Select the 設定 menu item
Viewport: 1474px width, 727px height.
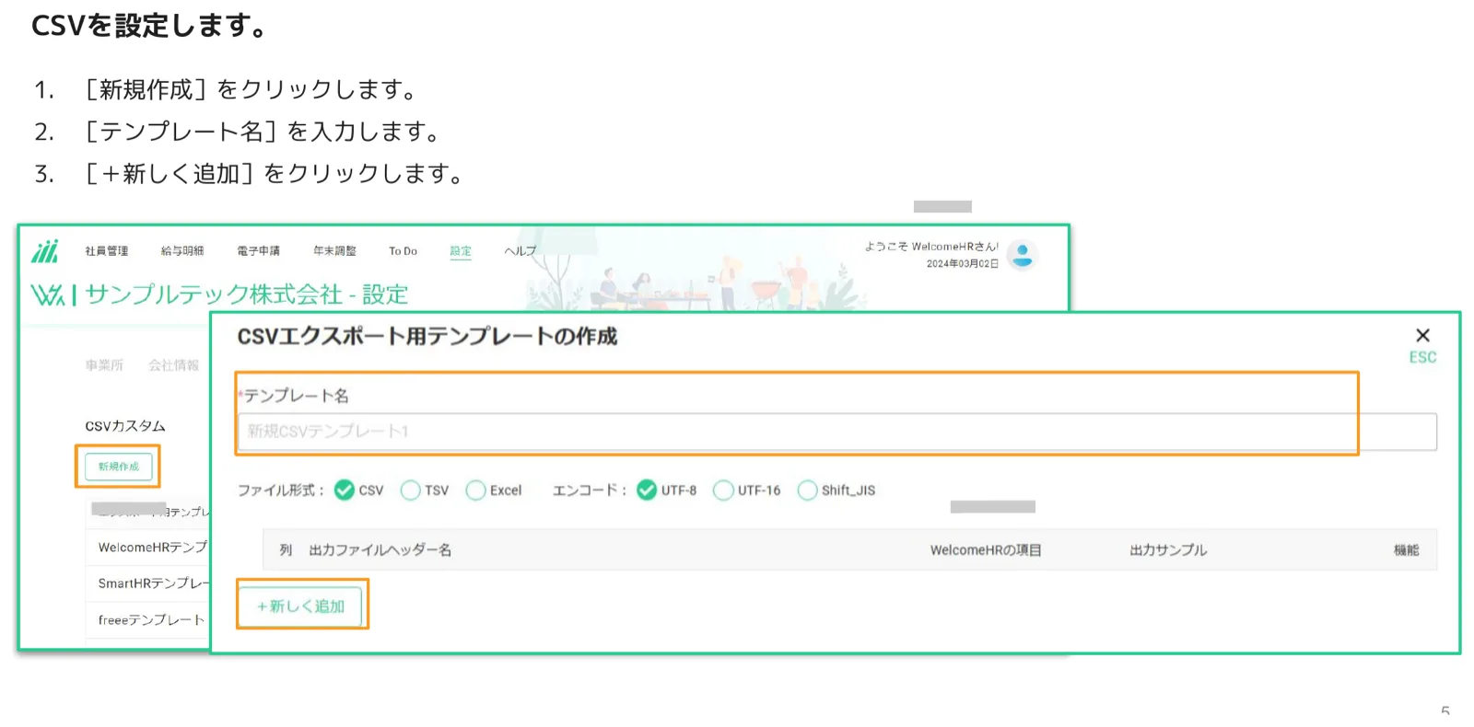tap(461, 251)
